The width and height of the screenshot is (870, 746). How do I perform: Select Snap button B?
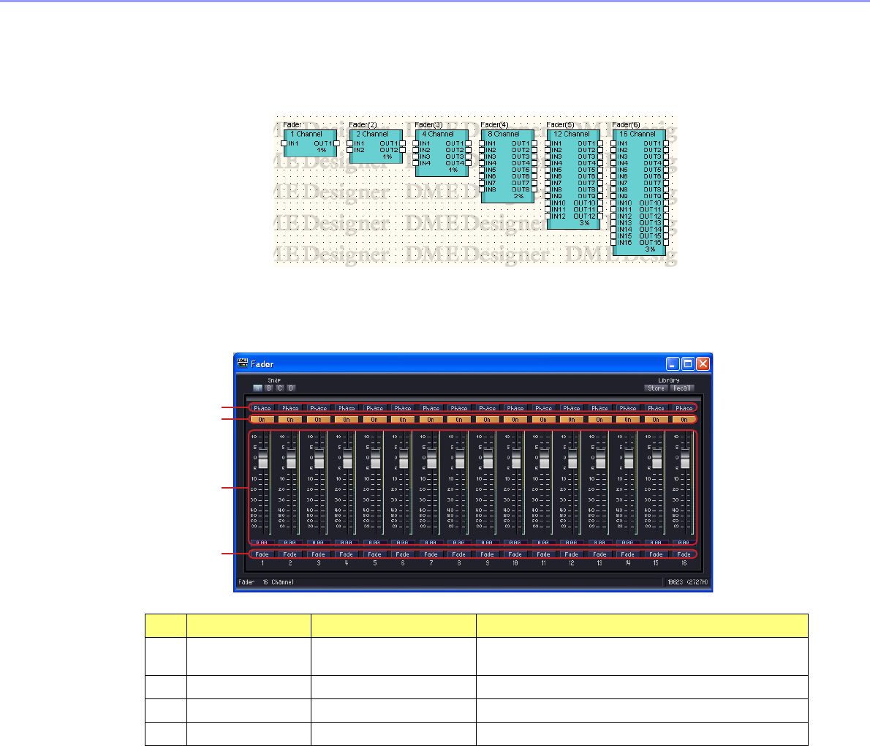click(268, 388)
